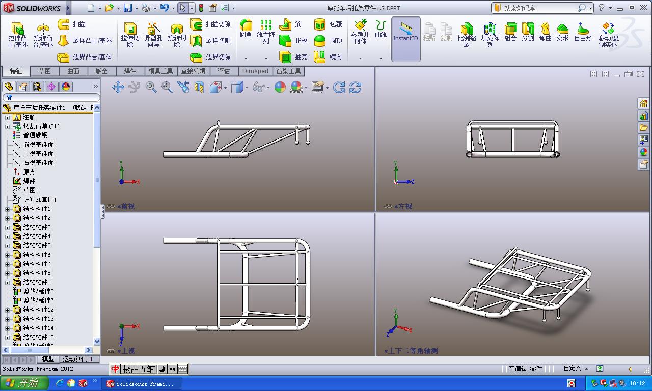Screen dimensions: 652x391
Task: Click the 上视 view label
Action: (126, 351)
